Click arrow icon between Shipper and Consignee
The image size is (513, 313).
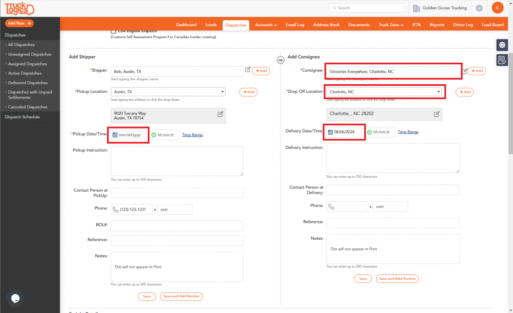[x=281, y=60]
